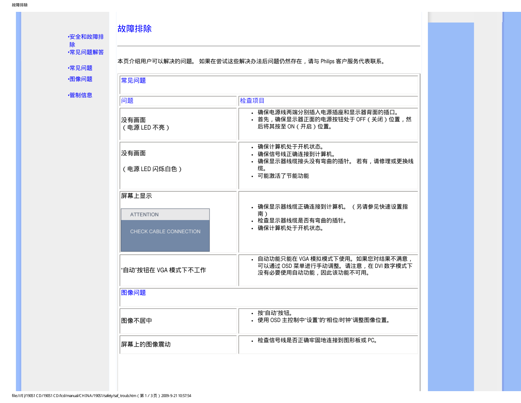Viewport: 521px width, 403px height.
Task: Select the "自动"按钮在 VGA 模式下不工作 cell
Action: point(163,270)
